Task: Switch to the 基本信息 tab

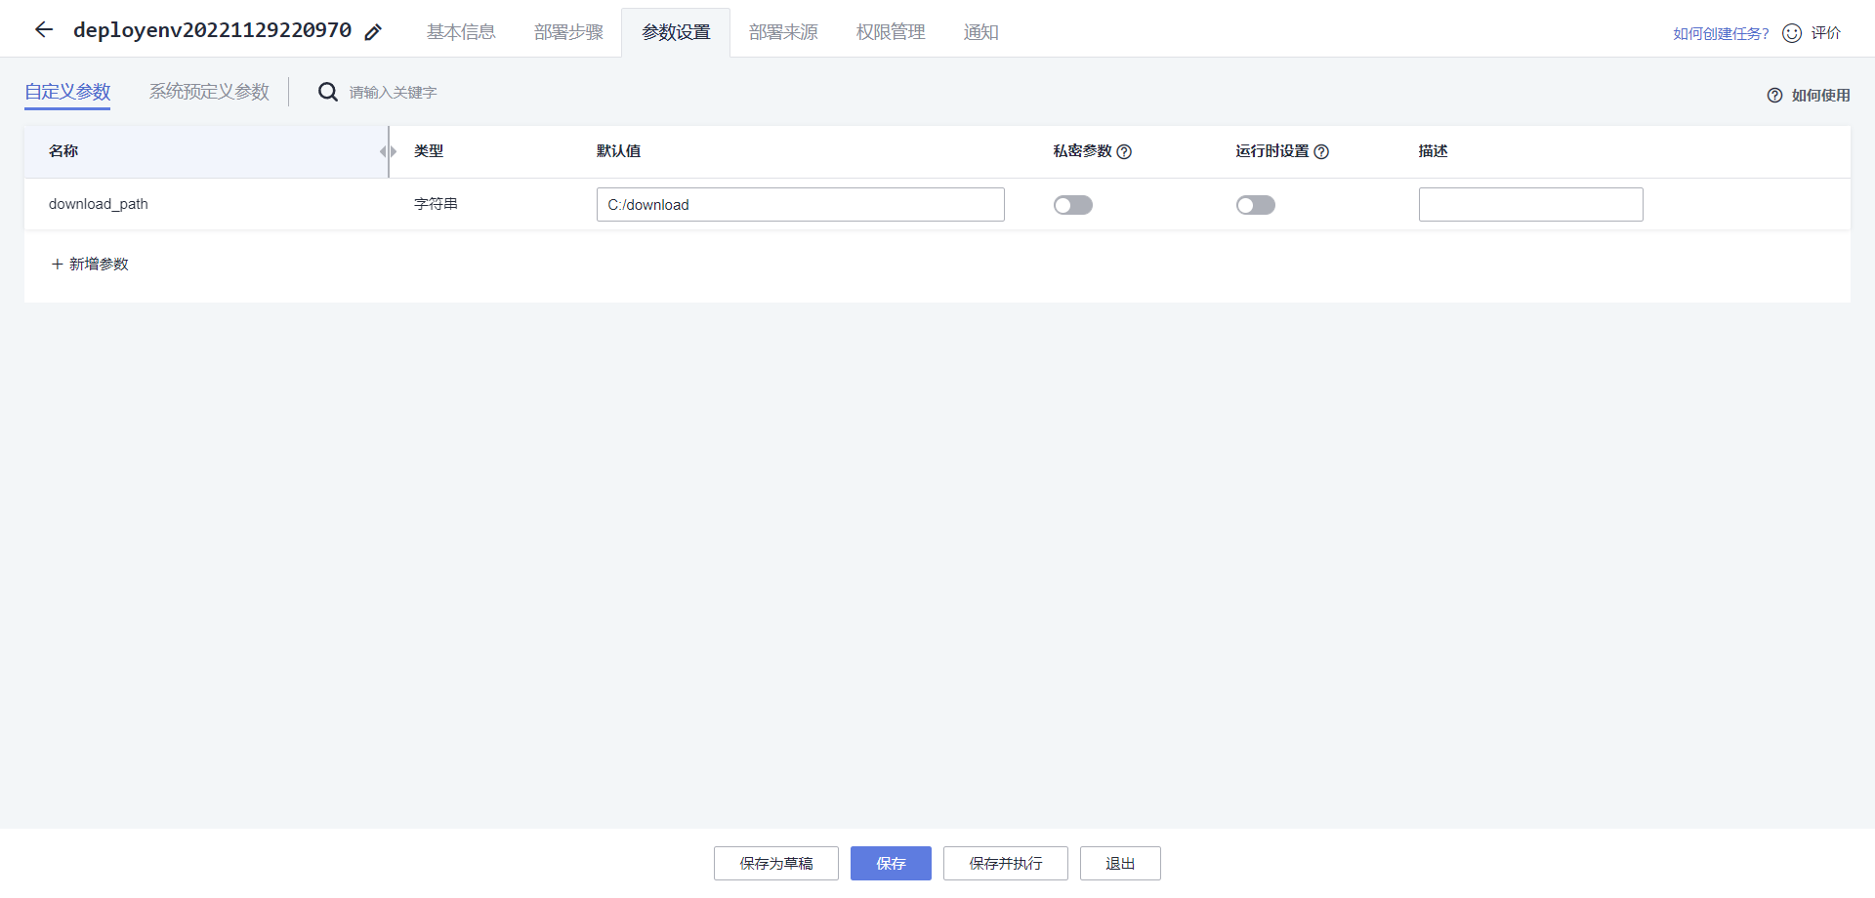Action: click(460, 31)
